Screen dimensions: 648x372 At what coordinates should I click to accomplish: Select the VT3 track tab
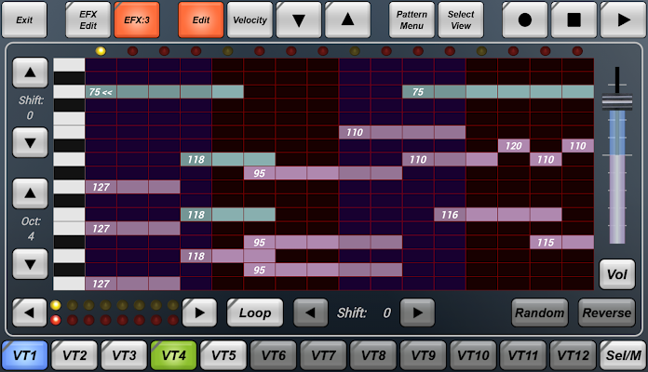[124, 355]
